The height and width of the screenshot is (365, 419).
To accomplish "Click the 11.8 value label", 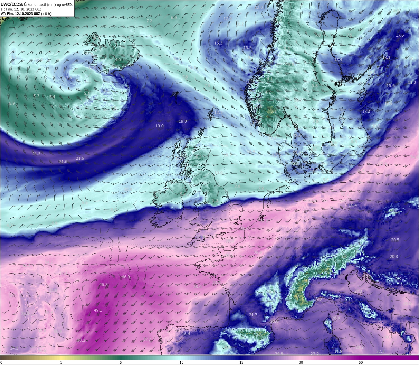I will tap(338, 351).
